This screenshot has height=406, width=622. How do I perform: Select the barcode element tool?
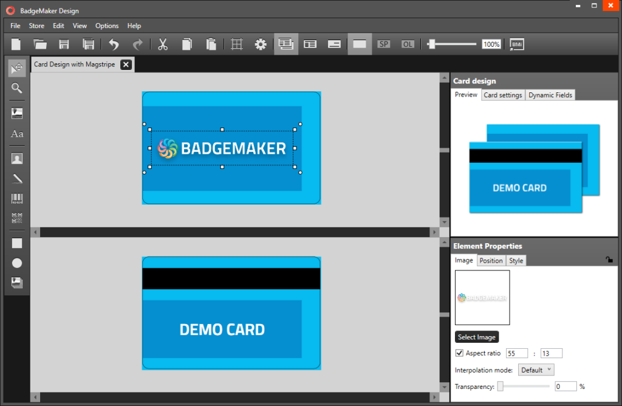16,198
